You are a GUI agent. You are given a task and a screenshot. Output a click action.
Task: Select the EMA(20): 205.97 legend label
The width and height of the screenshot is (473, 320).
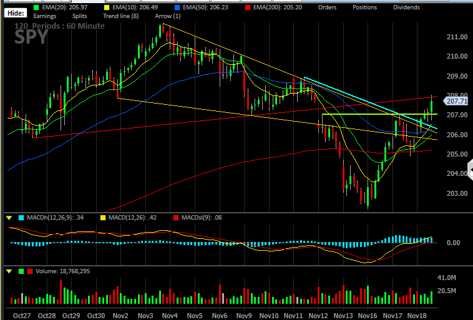pyautogui.click(x=65, y=7)
